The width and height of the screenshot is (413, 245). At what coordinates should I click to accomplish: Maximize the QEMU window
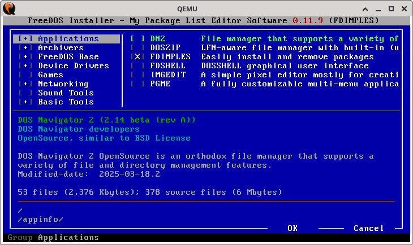pos(391,8)
